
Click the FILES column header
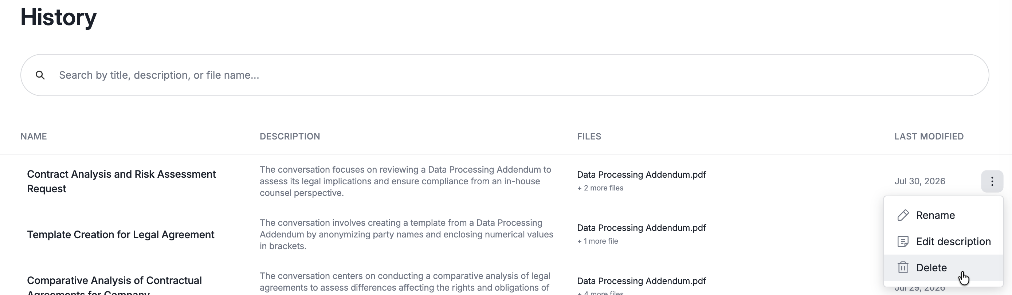tap(589, 136)
